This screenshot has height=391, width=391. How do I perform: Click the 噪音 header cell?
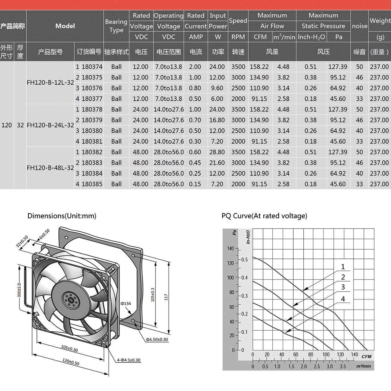point(359,52)
